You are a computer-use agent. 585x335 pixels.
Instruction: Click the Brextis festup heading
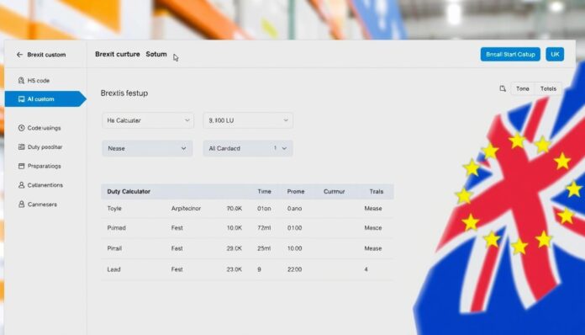[x=124, y=93]
